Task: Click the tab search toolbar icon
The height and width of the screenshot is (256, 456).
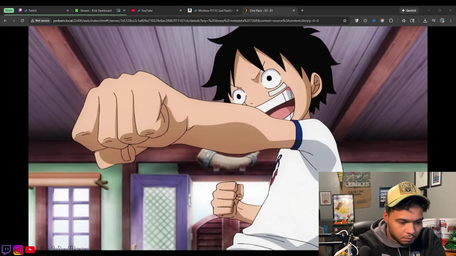Action: [412, 21]
